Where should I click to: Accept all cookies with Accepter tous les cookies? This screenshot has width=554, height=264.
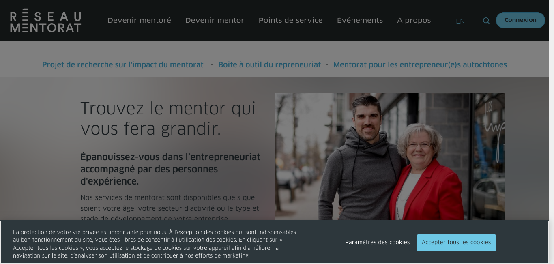click(456, 243)
